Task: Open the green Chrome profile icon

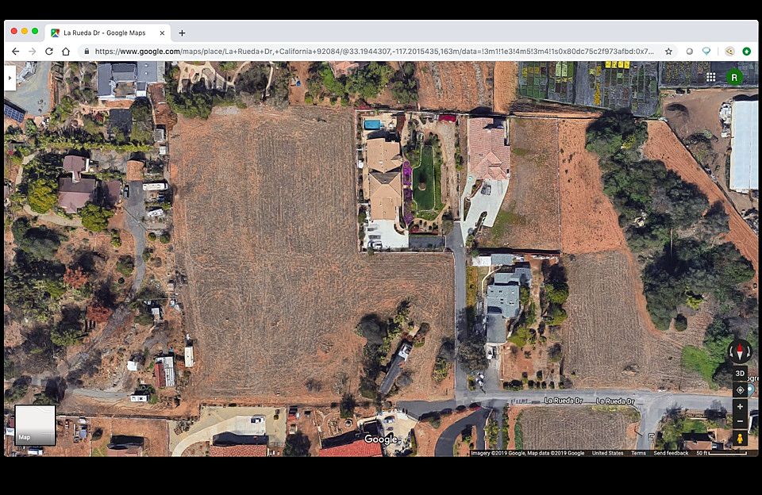Action: point(746,52)
